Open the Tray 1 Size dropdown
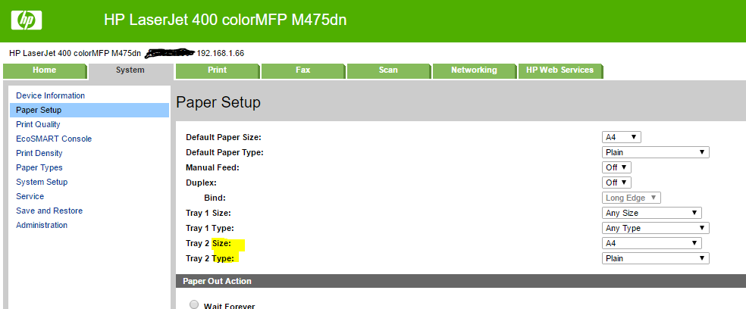Viewport: 746px width, 309px height. 651,213
